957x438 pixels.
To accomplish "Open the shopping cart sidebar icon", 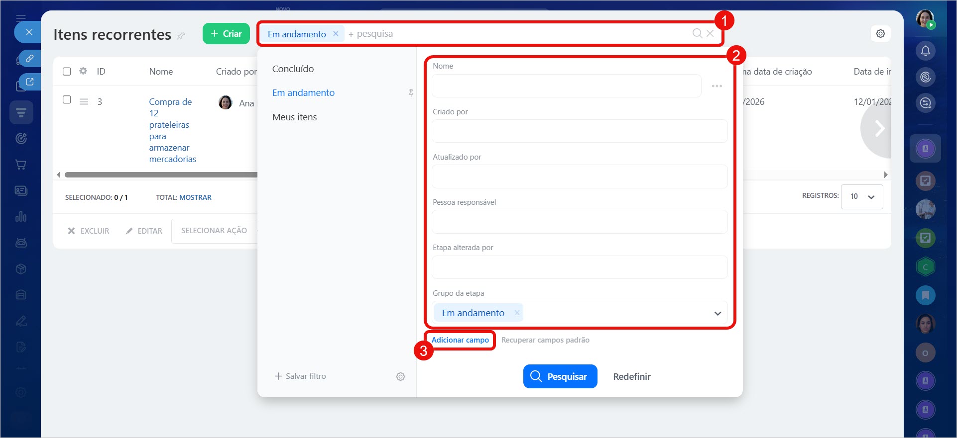I will (x=21, y=165).
